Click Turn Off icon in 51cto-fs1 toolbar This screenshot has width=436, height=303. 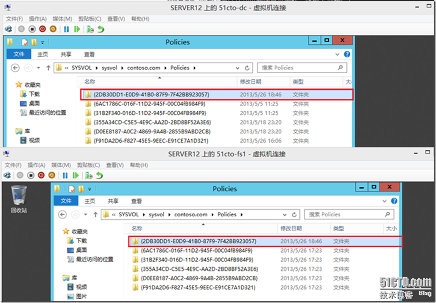click(31, 175)
